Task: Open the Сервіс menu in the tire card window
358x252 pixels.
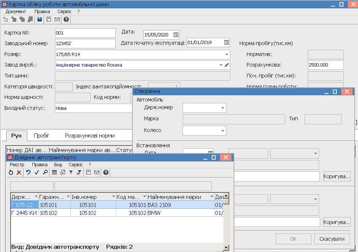Action: pos(64,12)
